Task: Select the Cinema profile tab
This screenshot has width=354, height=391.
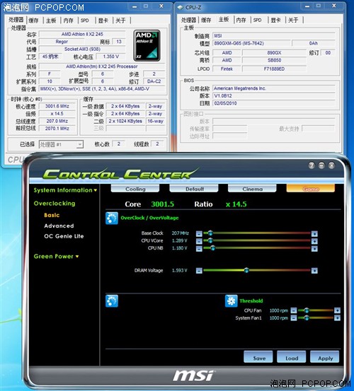Action: click(252, 189)
